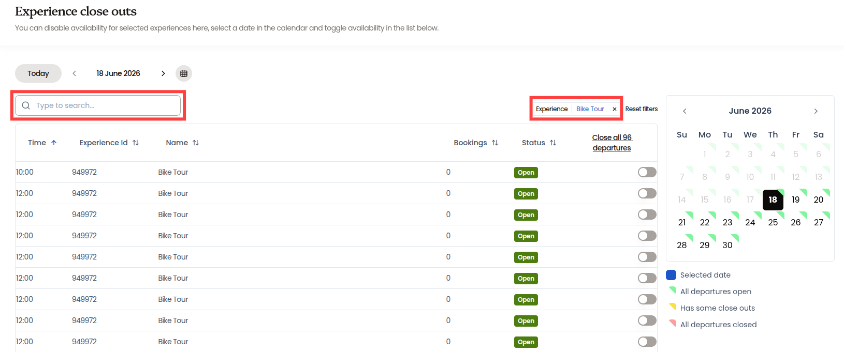
Task: Select June 18 in the calendar
Action: (x=773, y=200)
